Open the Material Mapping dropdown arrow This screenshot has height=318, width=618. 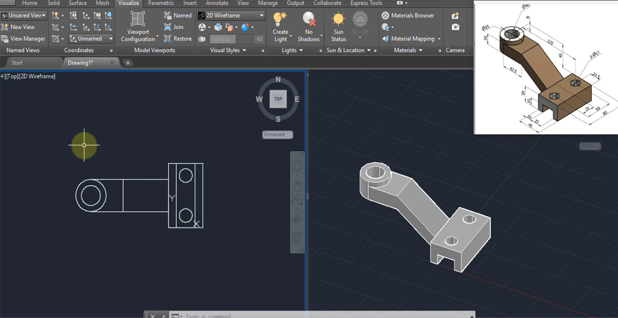pos(439,39)
